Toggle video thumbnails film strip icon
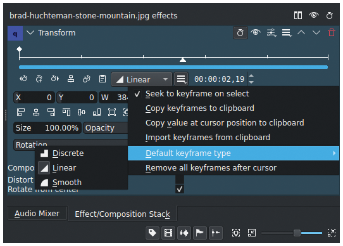The width and height of the screenshot is (343, 246). point(168,233)
